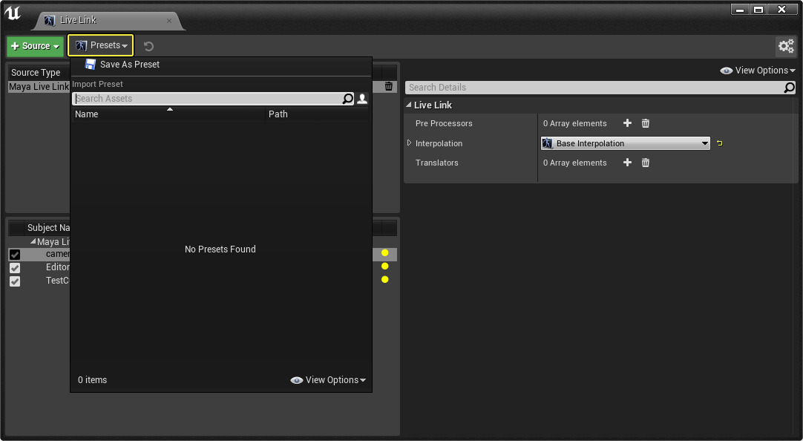Click the revert changes arrow icon
The width and height of the screenshot is (803, 441).
[148, 47]
